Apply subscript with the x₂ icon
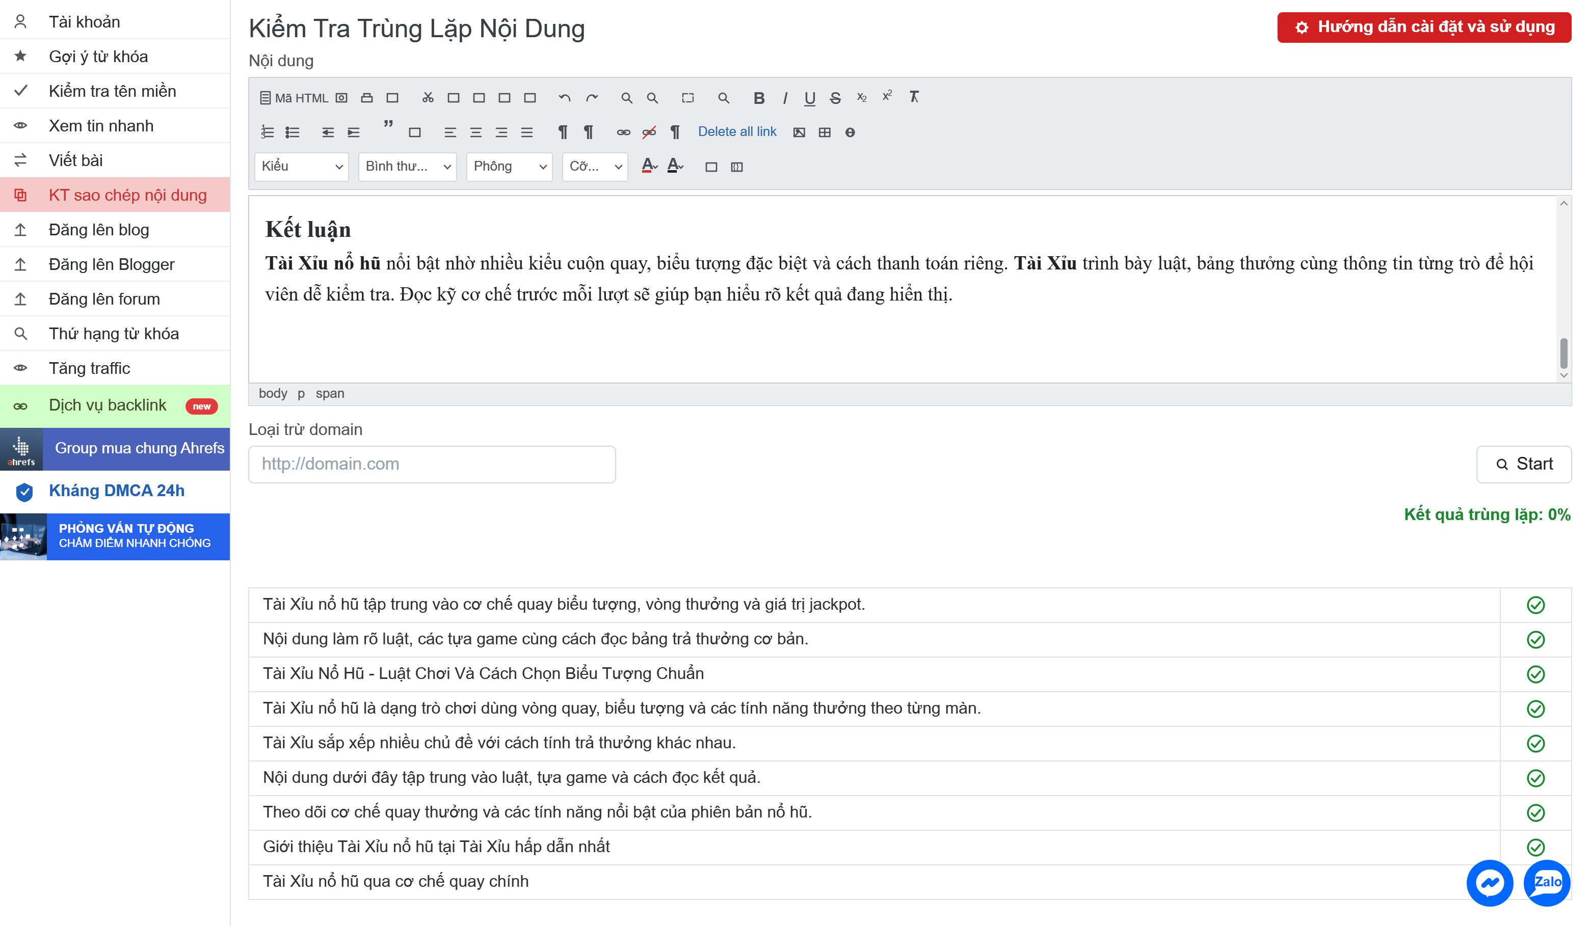Screen dimensions: 1590x926 coord(861,98)
